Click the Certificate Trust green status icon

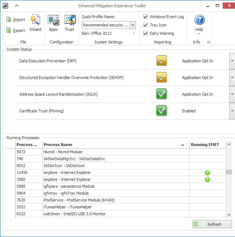(162, 111)
